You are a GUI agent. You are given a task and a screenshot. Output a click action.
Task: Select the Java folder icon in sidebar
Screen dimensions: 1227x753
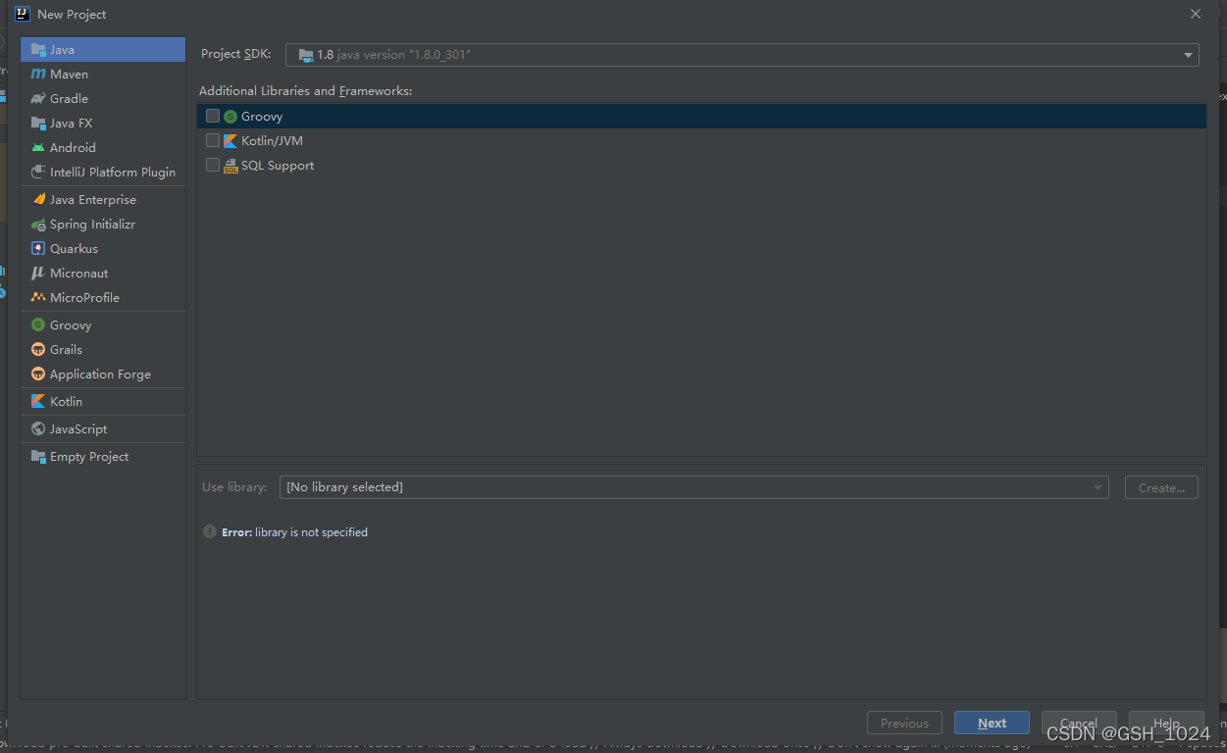coord(38,49)
